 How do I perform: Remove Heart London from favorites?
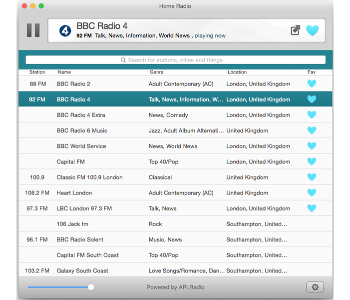pos(312,192)
